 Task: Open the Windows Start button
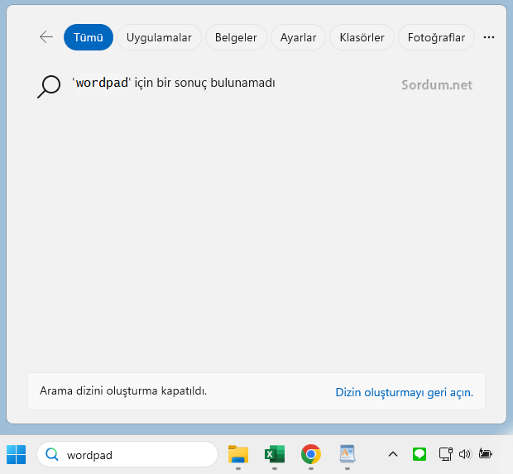point(16,454)
